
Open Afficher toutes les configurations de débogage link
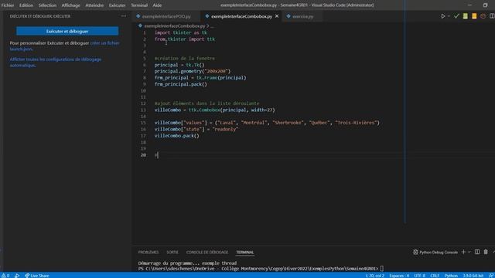[56, 62]
